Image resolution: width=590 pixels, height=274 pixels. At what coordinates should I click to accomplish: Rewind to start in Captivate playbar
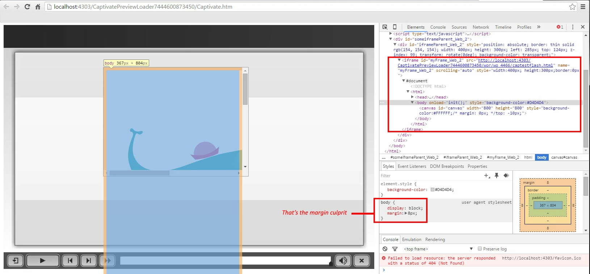click(x=70, y=261)
